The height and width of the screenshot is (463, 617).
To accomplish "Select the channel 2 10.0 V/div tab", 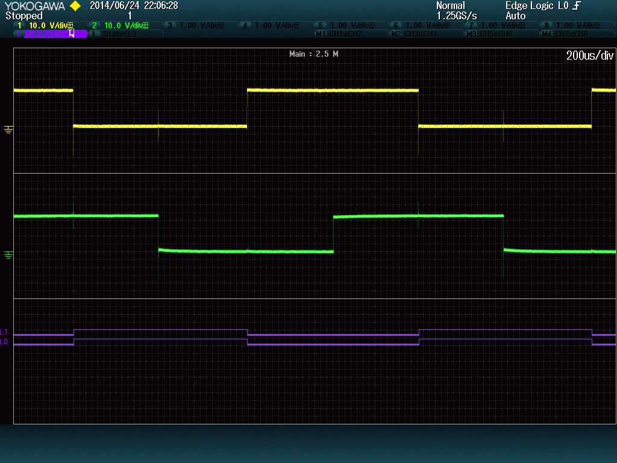I will pos(125,25).
